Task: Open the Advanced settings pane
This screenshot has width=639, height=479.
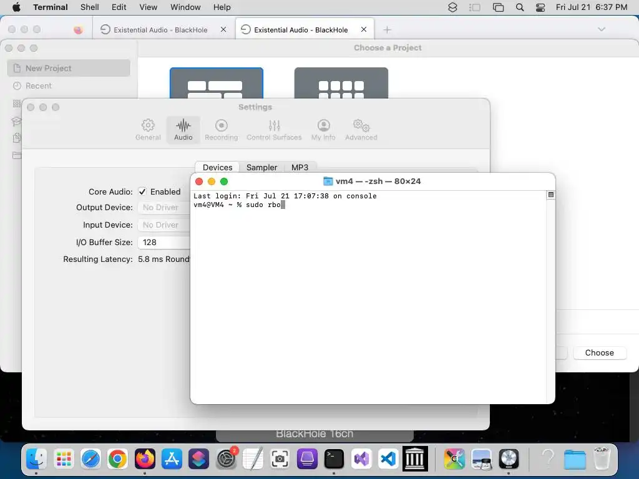Action: coord(361,130)
